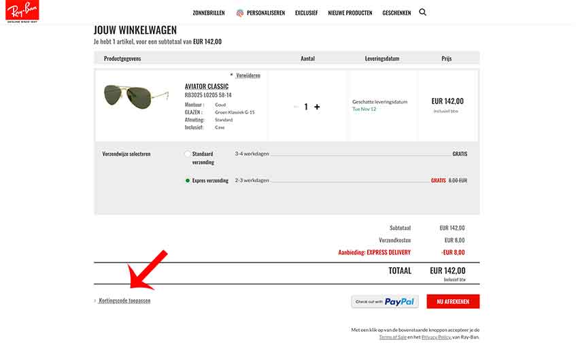Viewport: 576px width, 357px height.
Task: Click the Jouw Winkelwagen heading
Action: click(x=135, y=30)
